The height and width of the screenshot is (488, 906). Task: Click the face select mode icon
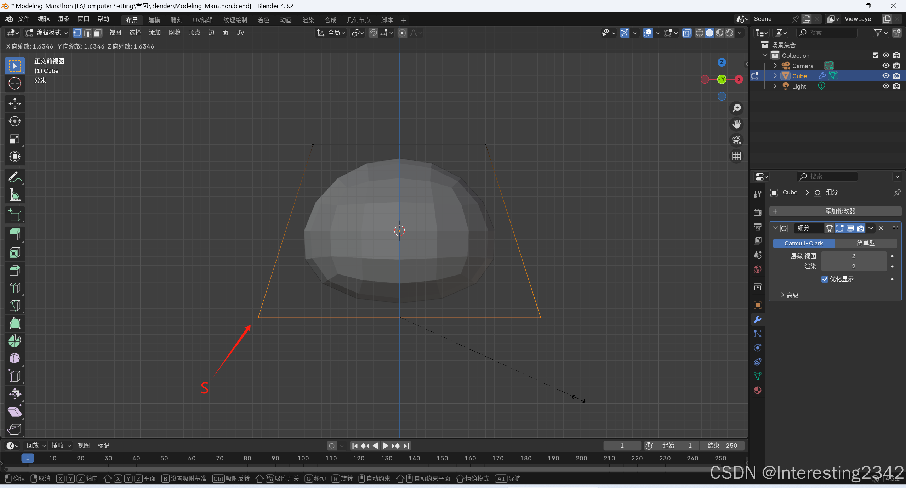(98, 33)
